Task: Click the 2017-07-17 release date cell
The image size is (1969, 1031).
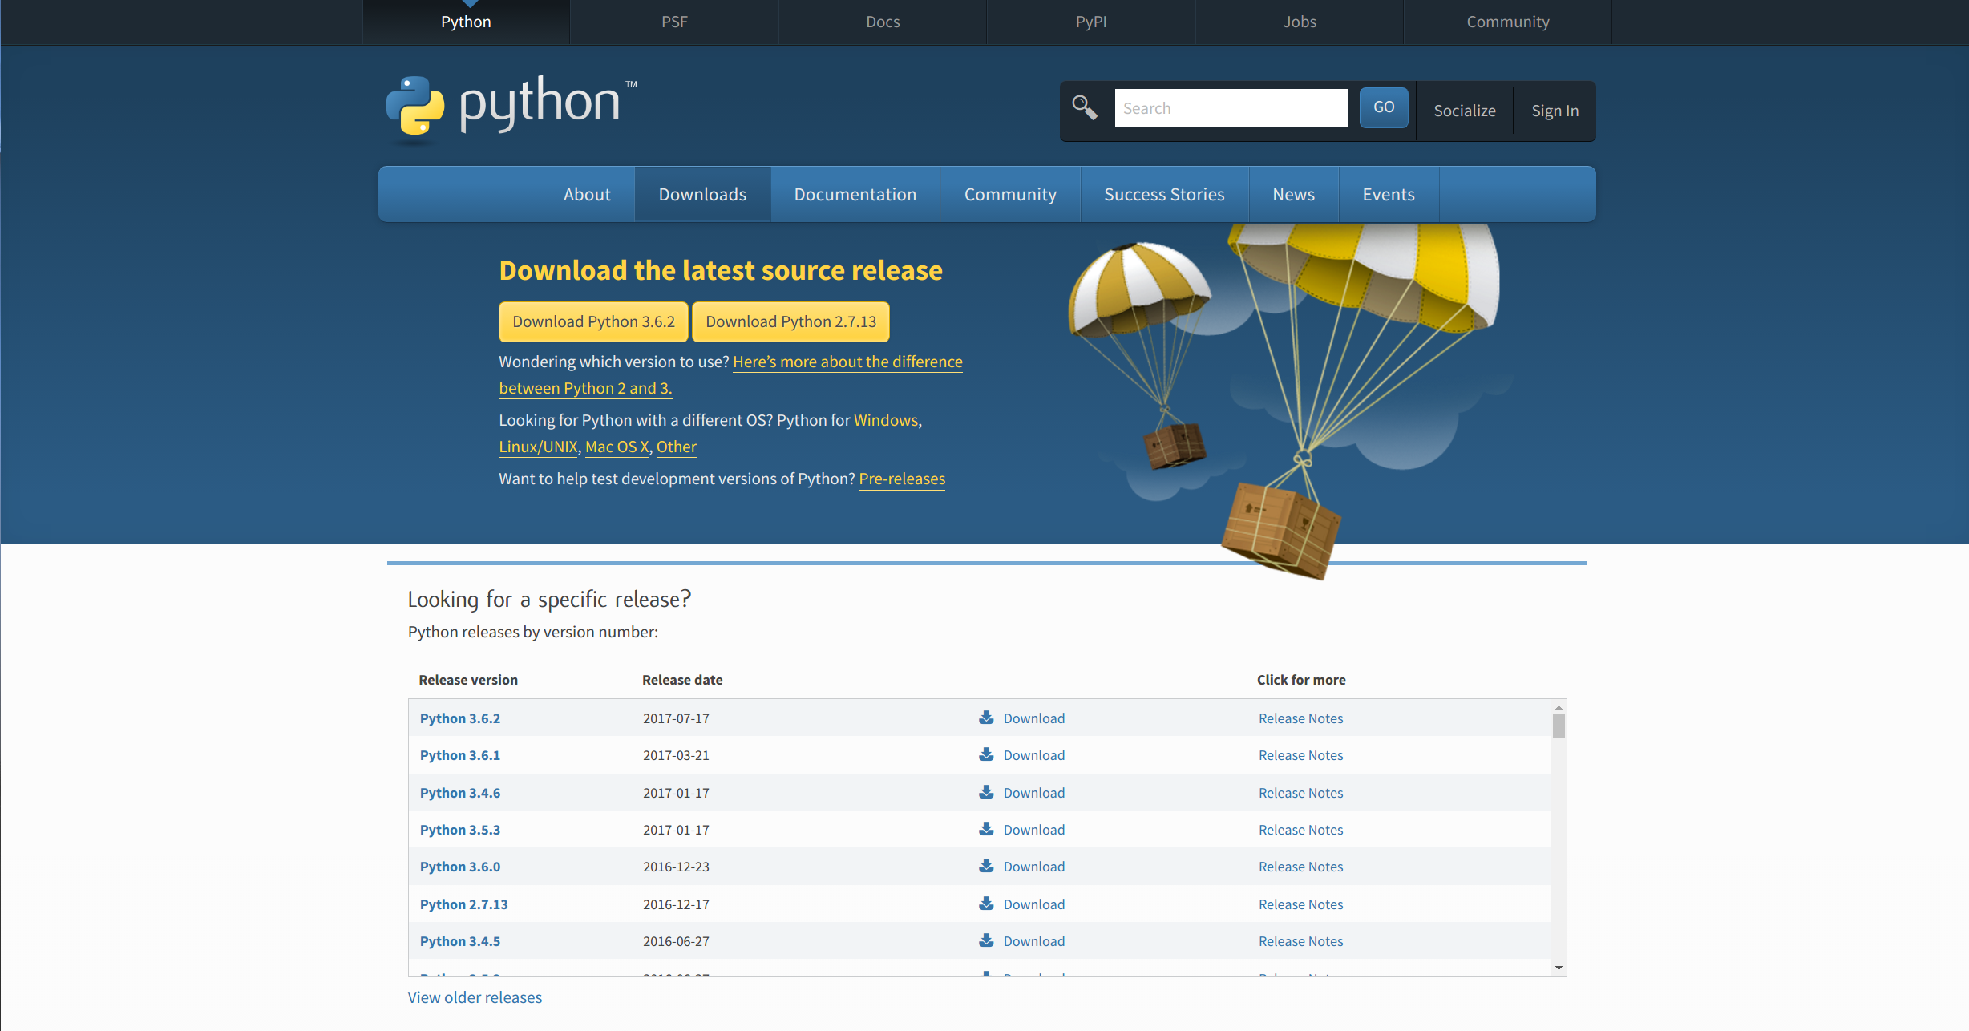Action: point(676,718)
